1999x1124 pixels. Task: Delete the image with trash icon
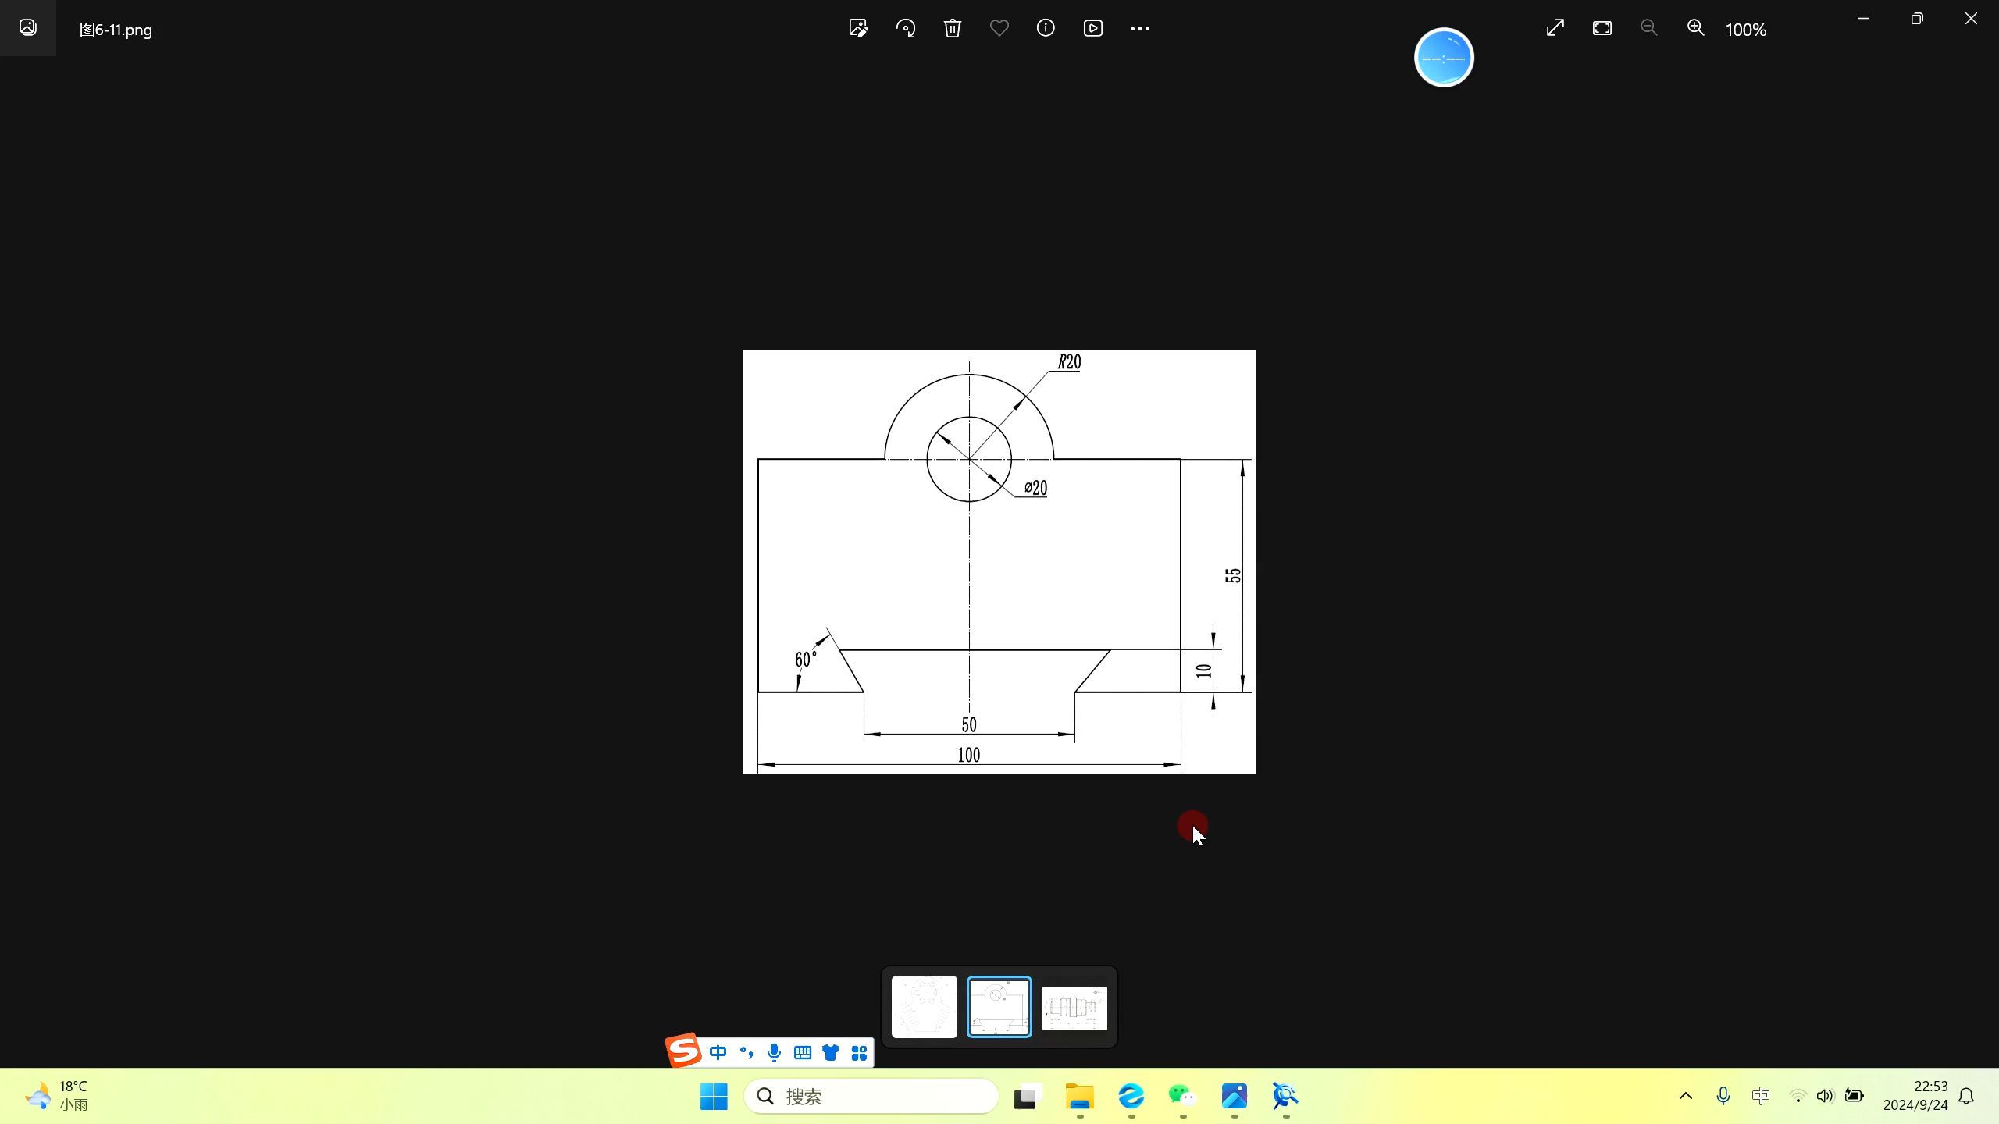[x=953, y=29]
